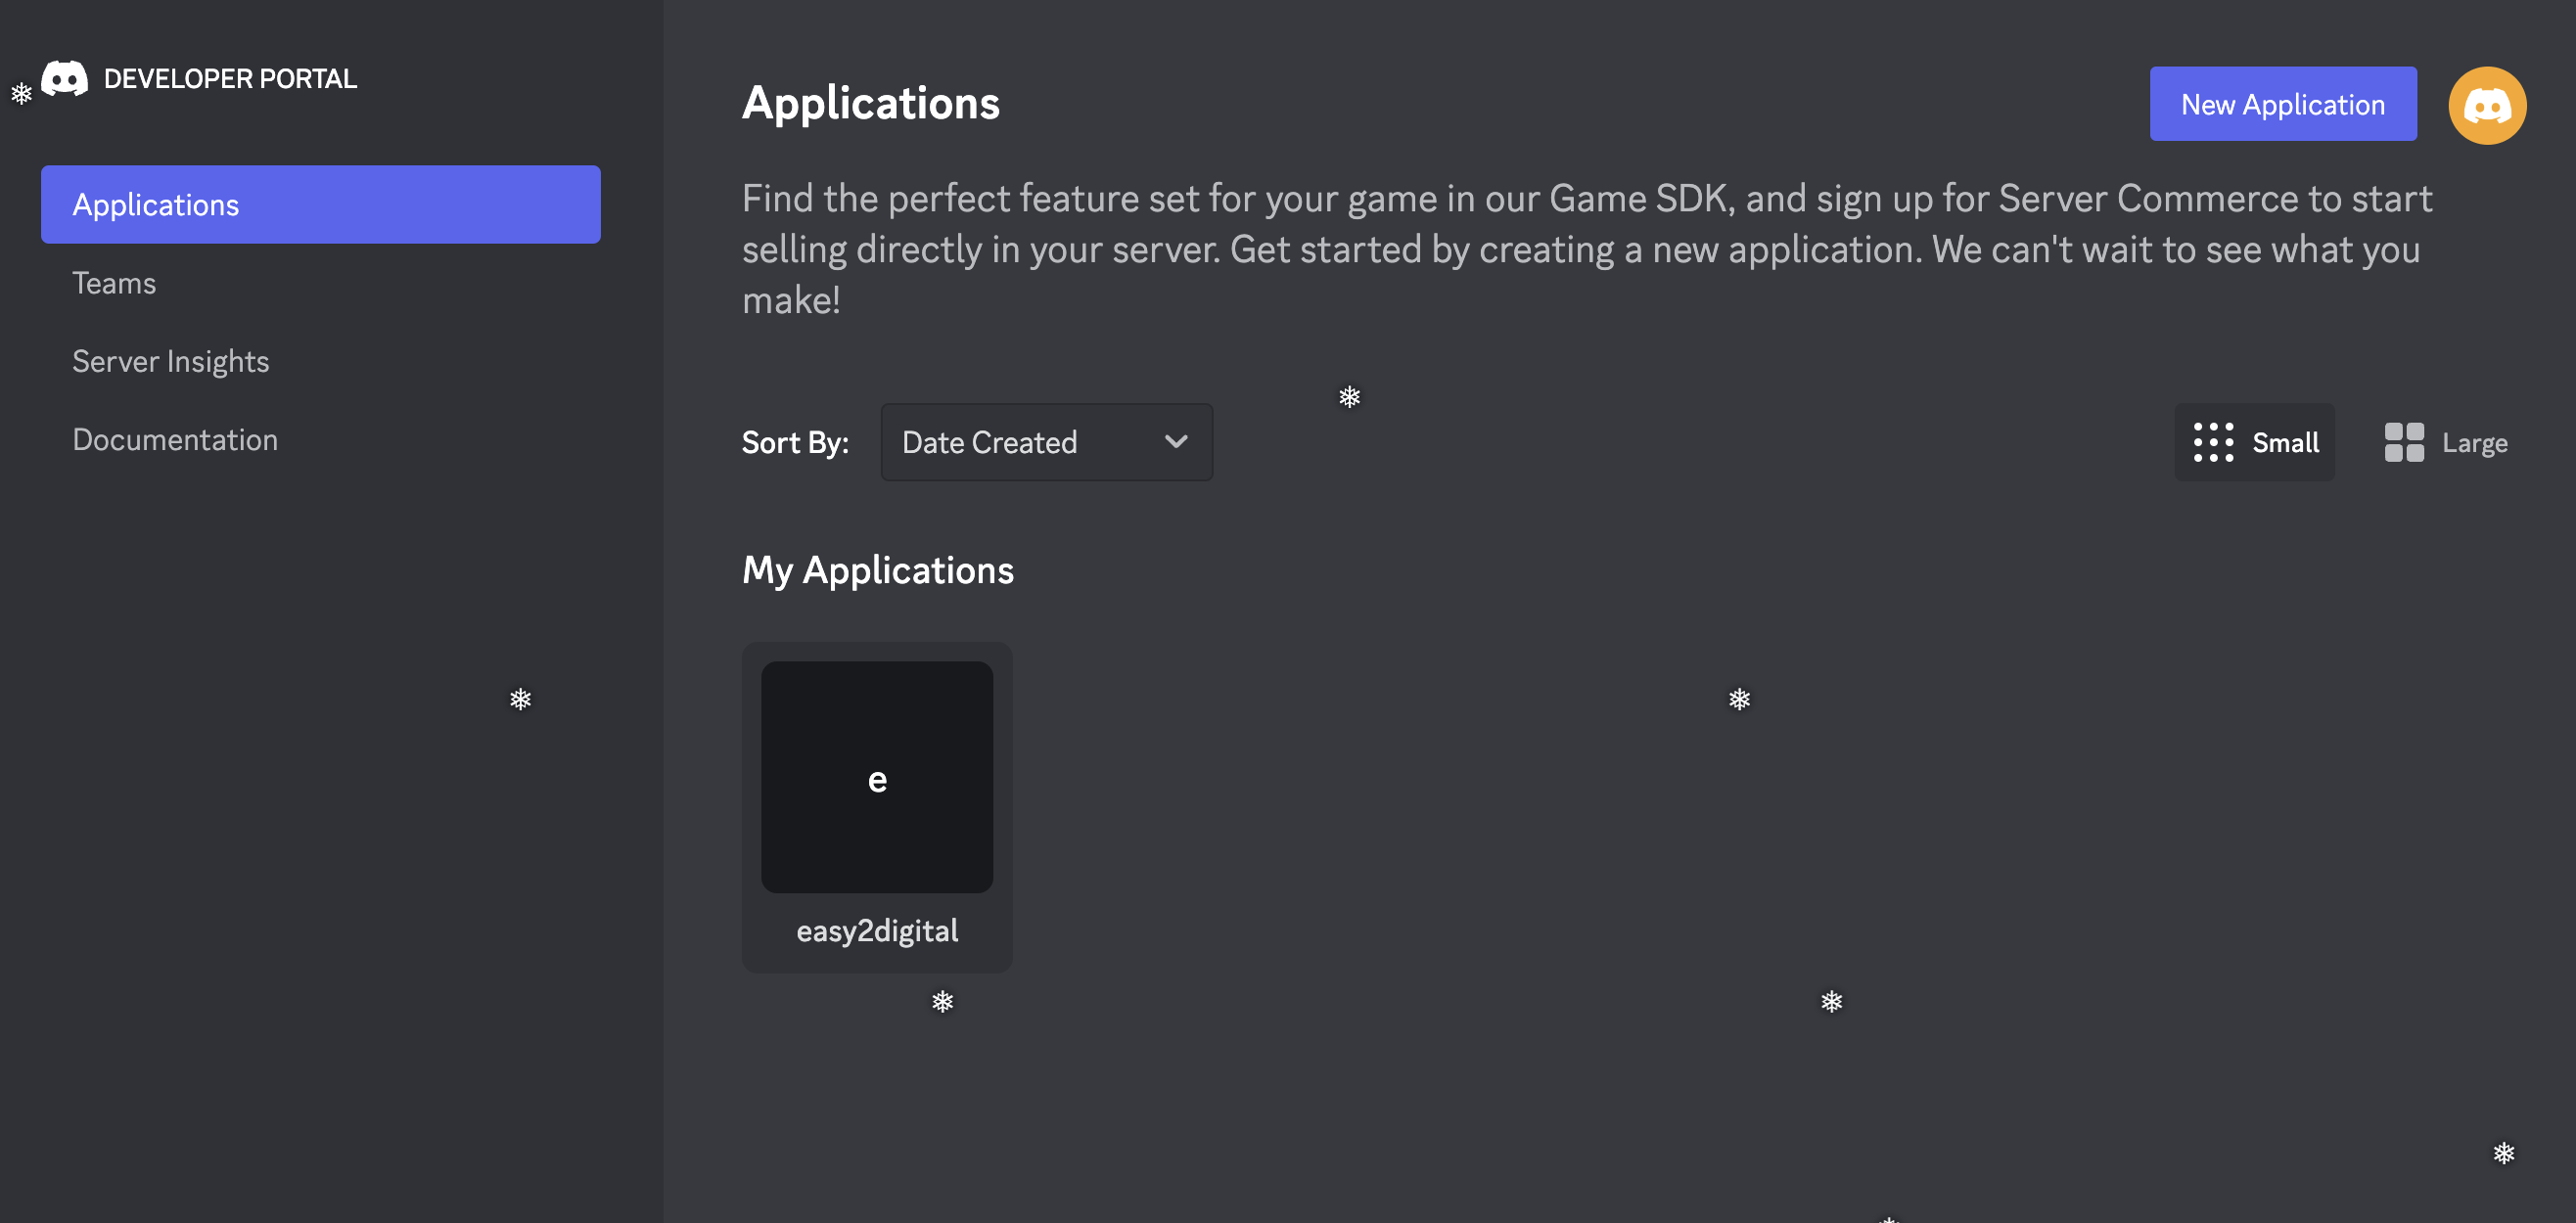2576x1223 pixels.
Task: Click the My Applications heading
Action: coord(877,570)
